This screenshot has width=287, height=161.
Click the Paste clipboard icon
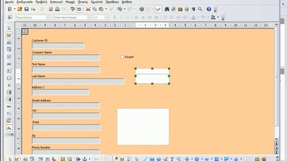101,9
